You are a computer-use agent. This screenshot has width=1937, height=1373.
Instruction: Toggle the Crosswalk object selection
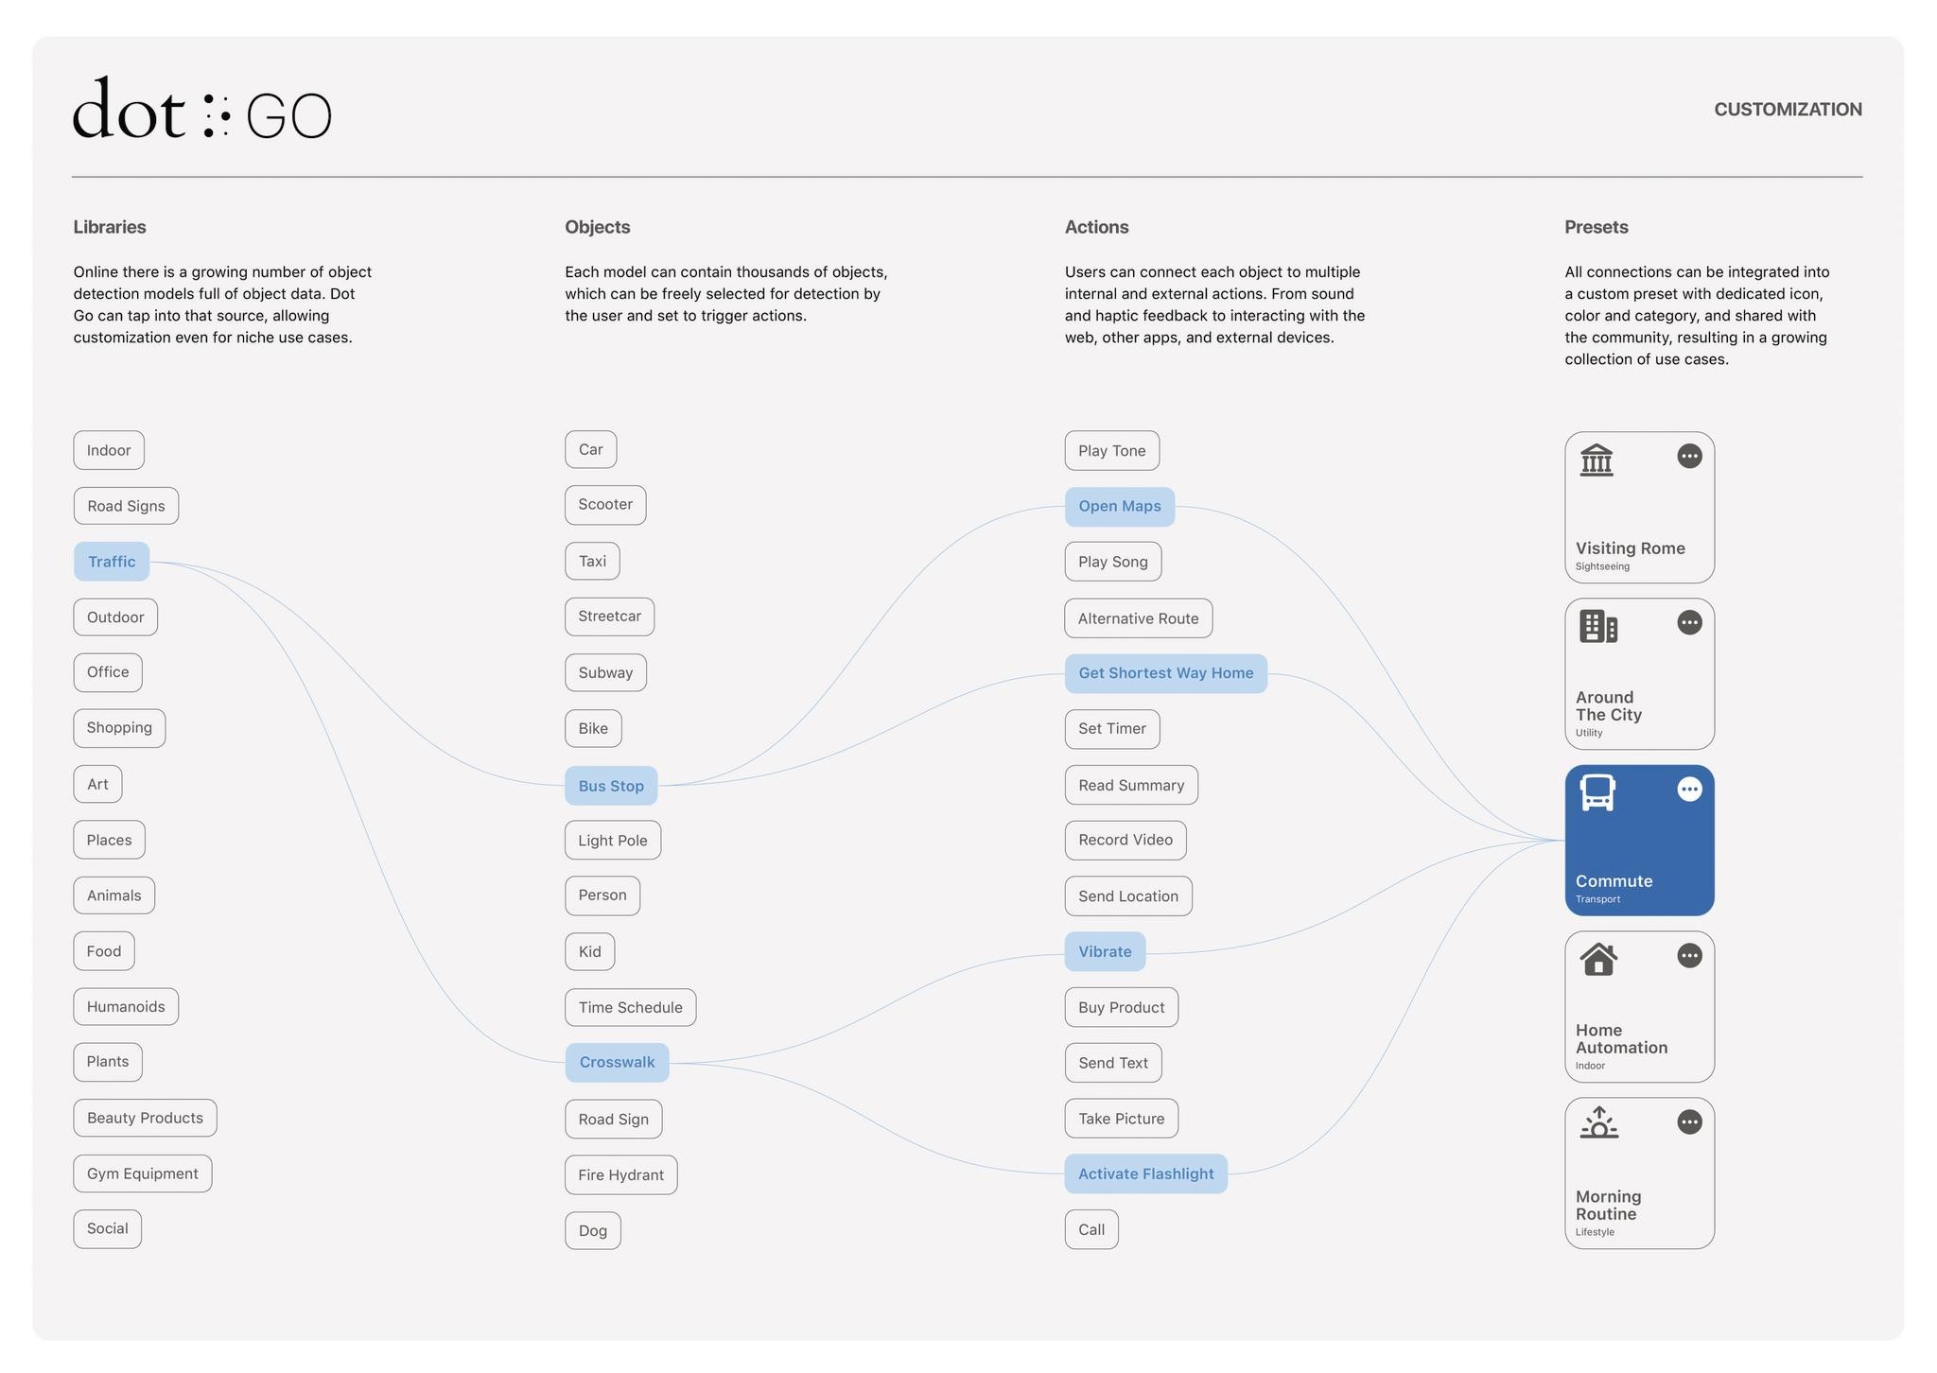[x=617, y=1063]
